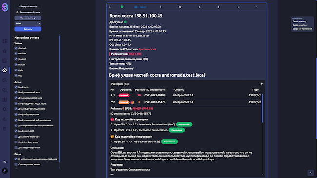
Task: Click the active reports sidebar icon
Action: point(5,71)
